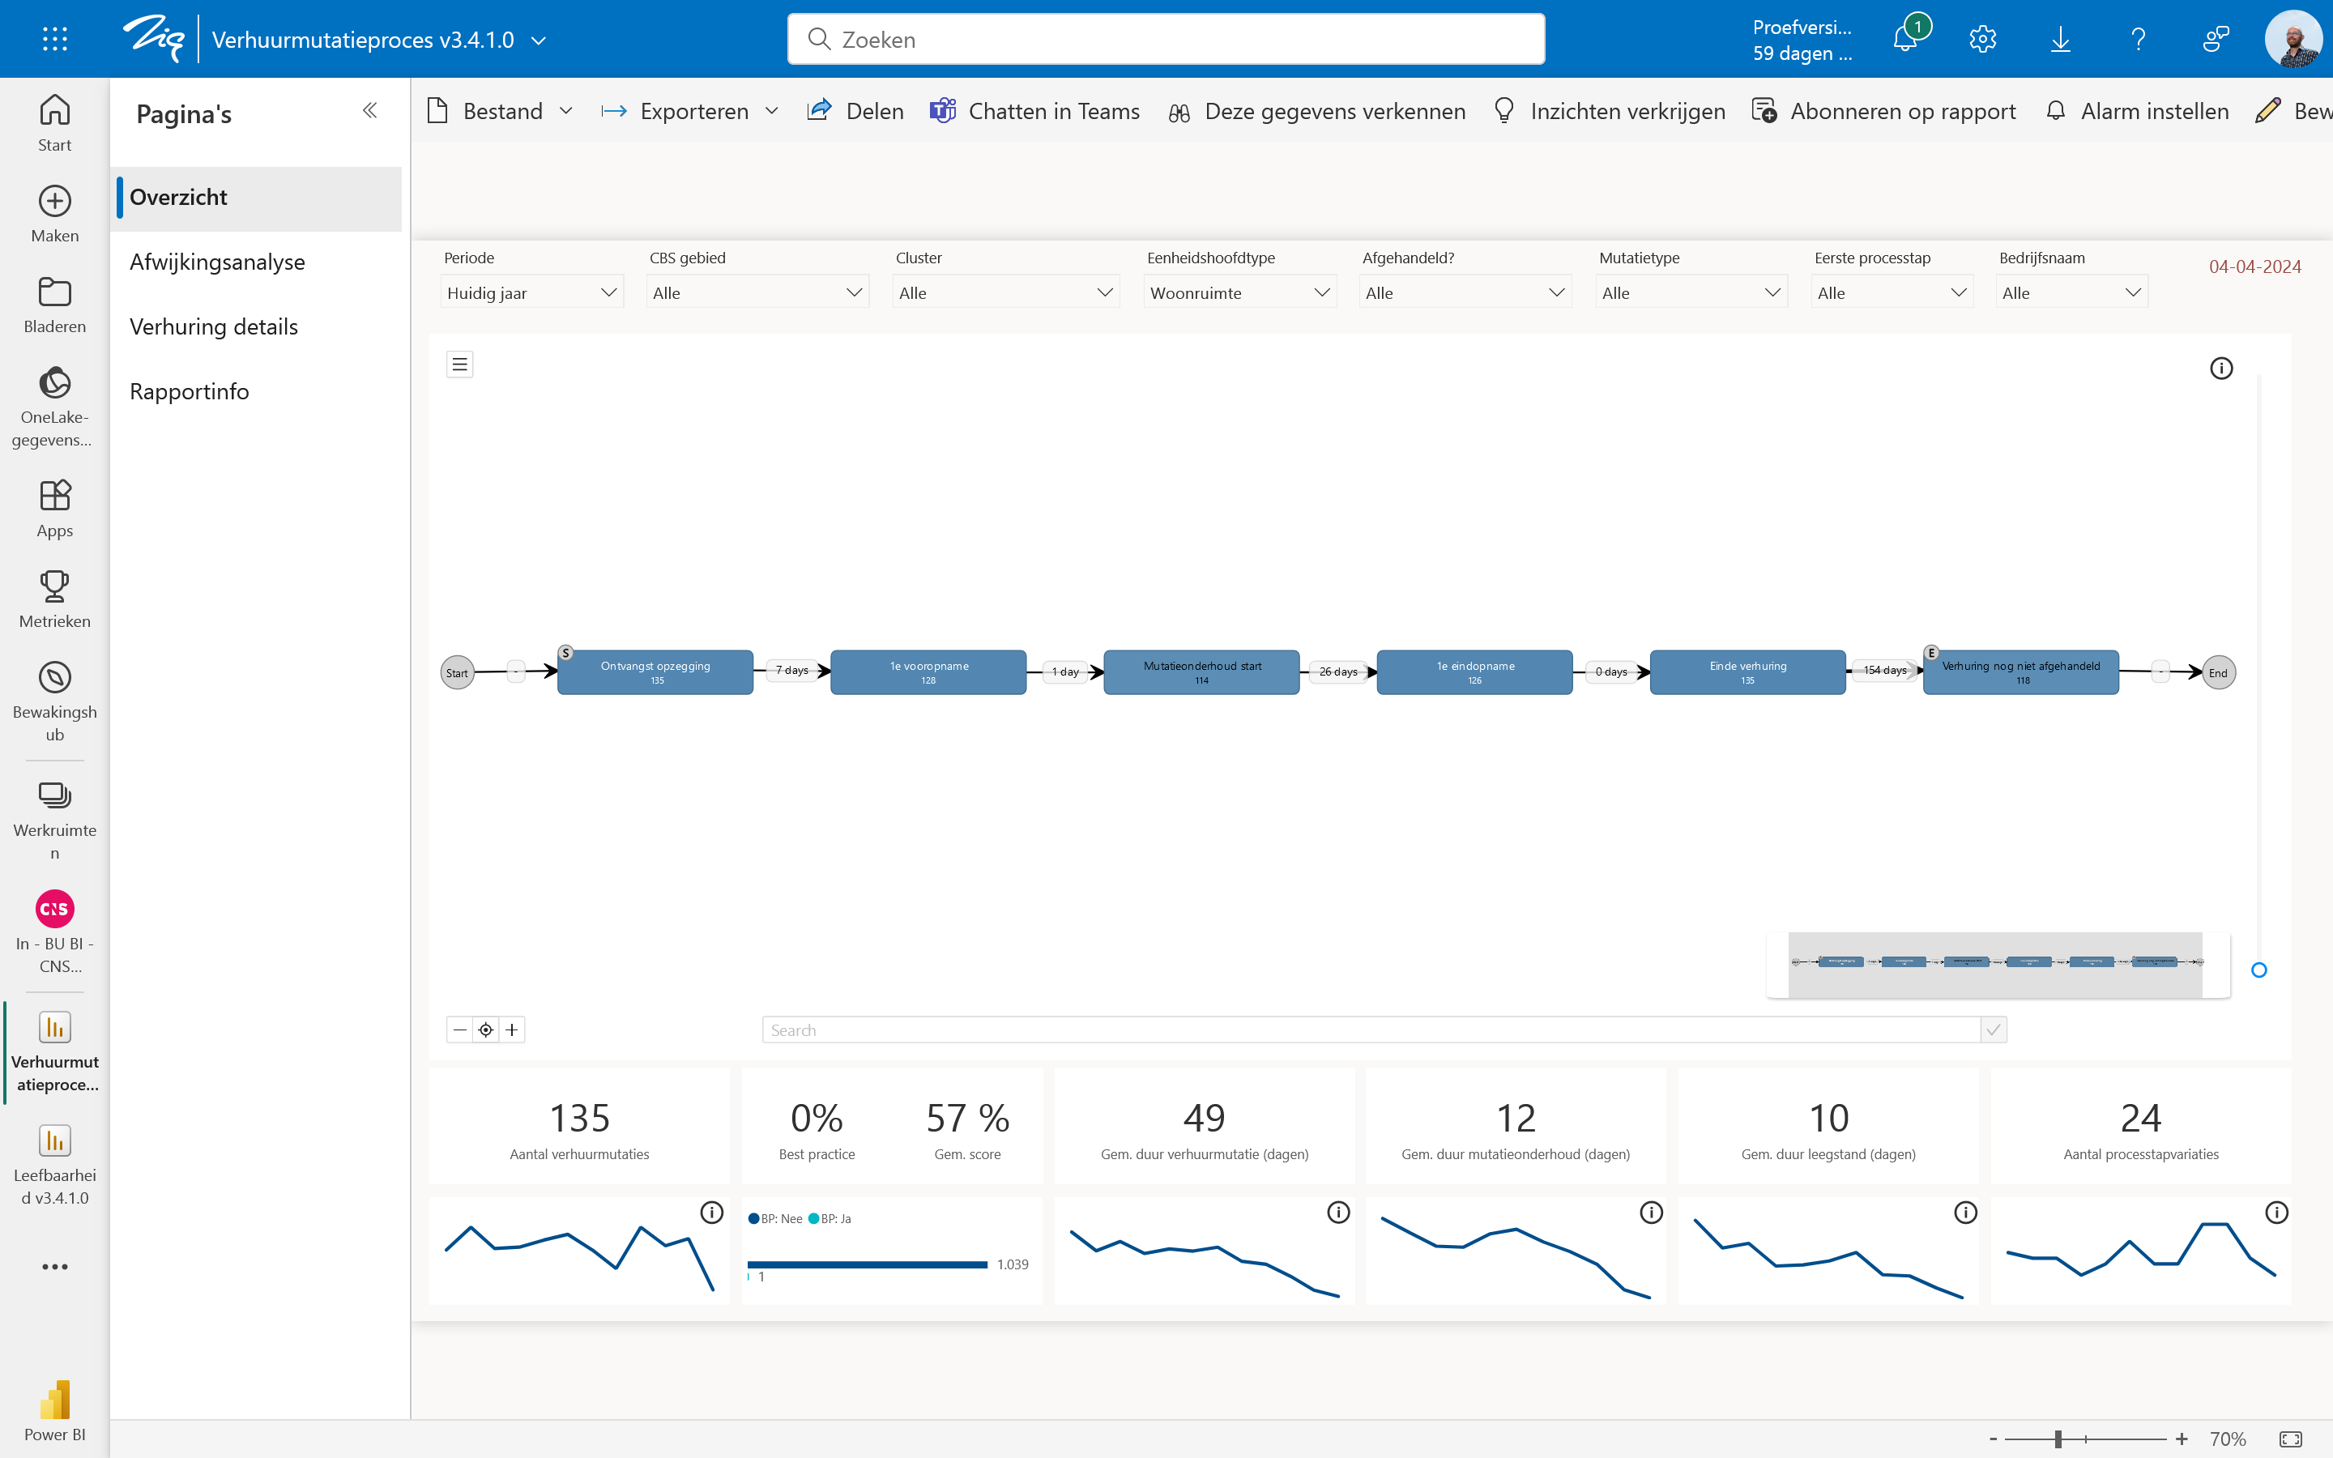The width and height of the screenshot is (2333, 1458).
Task: Open the Mutatietype dropdown
Action: click(1691, 292)
